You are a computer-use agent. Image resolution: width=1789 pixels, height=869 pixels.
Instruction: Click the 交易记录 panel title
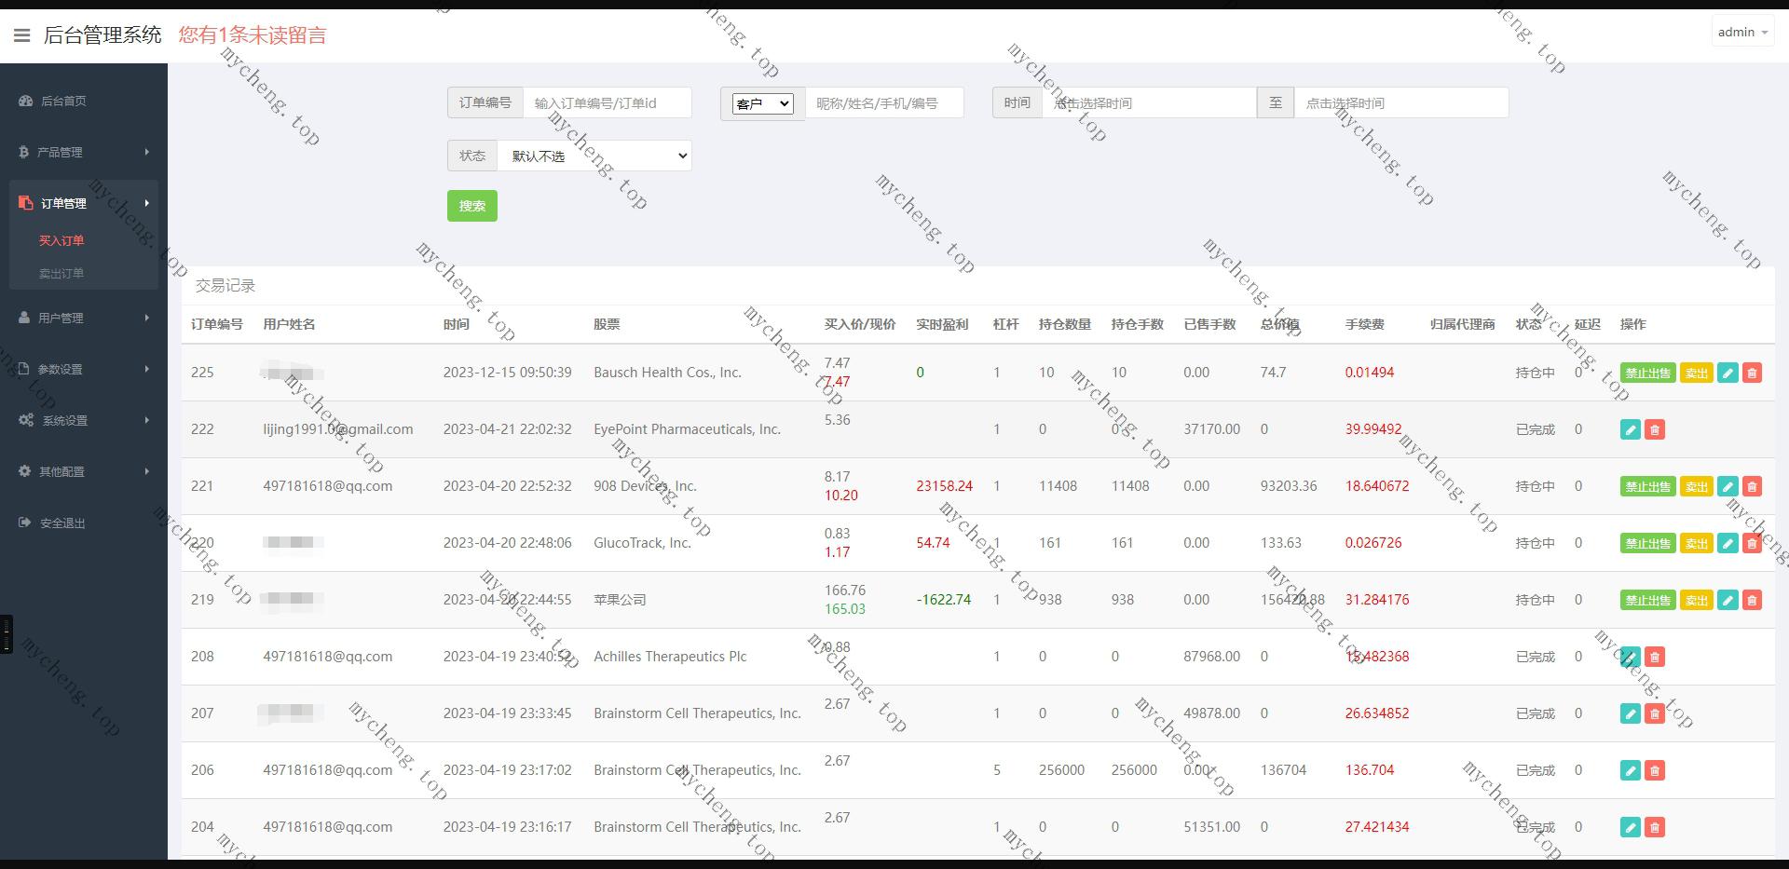[x=225, y=286]
